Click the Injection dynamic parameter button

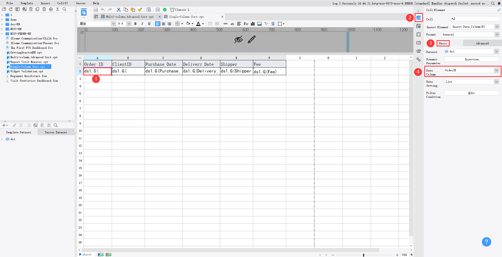tap(471, 59)
